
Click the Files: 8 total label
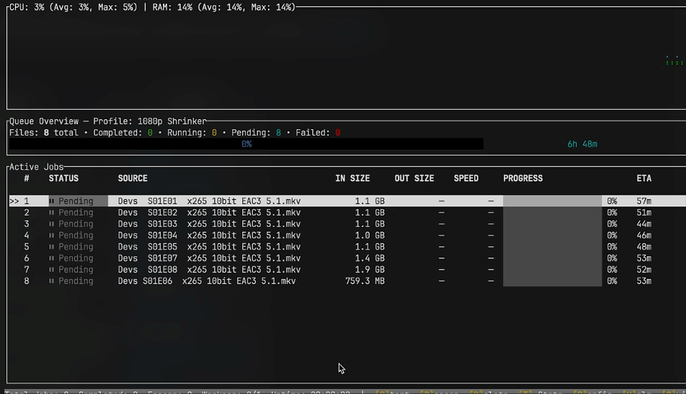pos(44,133)
